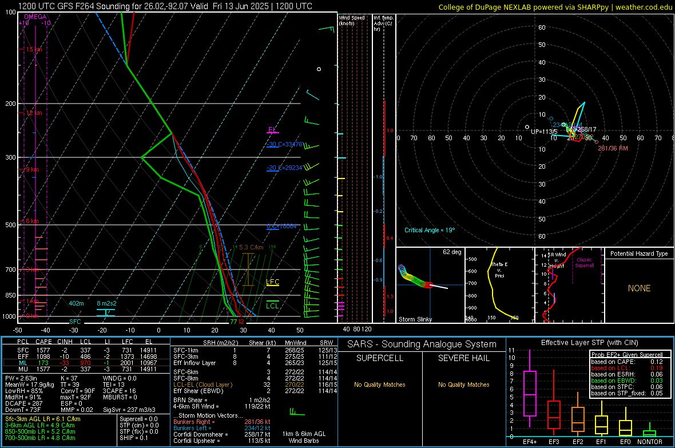Click the 'DN=258/17' hodograph label

(581, 129)
